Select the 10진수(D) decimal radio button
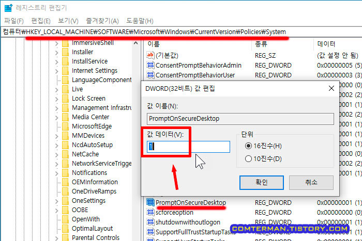362x241 pixels. (x=248, y=159)
